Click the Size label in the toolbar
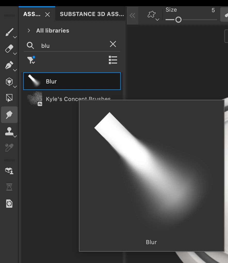This screenshot has height=263, width=228. click(x=171, y=10)
